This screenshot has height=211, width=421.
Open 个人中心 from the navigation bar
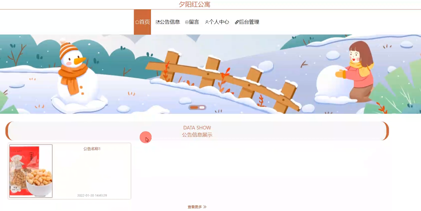click(217, 22)
